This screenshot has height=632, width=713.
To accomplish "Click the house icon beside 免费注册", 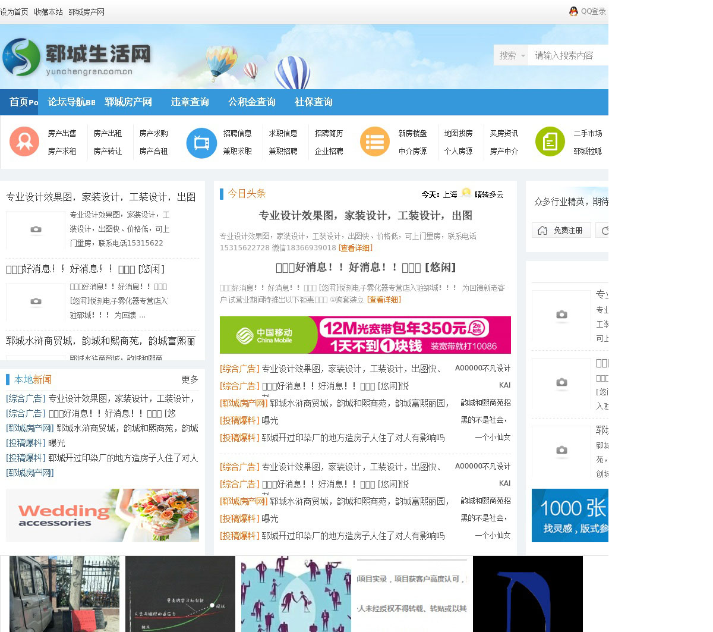I will click(542, 231).
